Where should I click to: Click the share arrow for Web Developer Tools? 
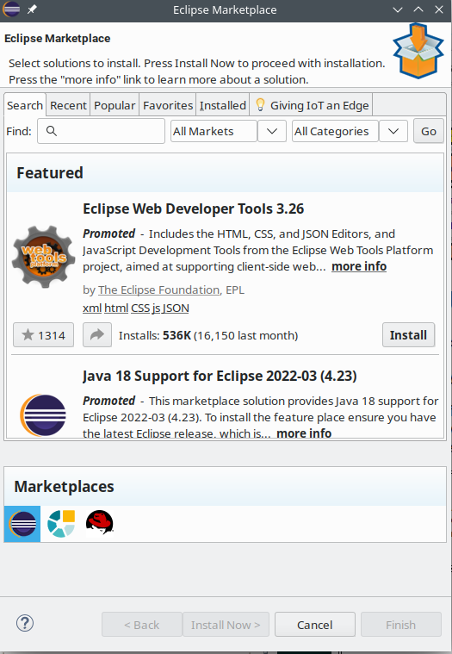pos(97,334)
